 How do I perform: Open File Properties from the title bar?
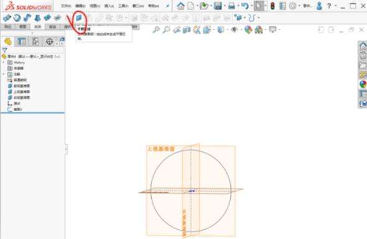(x=283, y=6)
